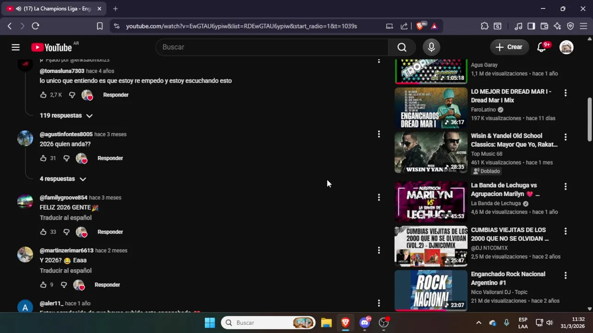Image resolution: width=593 pixels, height=333 pixels.
Task: Open the browser main menu
Action: [x=583, y=26]
